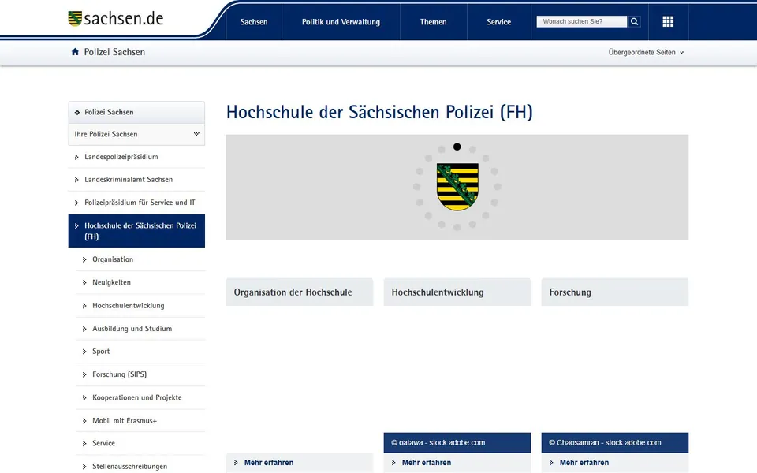757x473 pixels.
Task: Click Mehr erfahren under Forschung card
Action: click(x=584, y=463)
